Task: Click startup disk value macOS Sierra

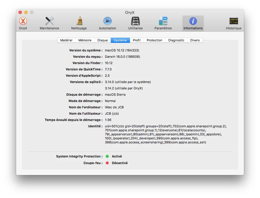Action: [x=115, y=95]
